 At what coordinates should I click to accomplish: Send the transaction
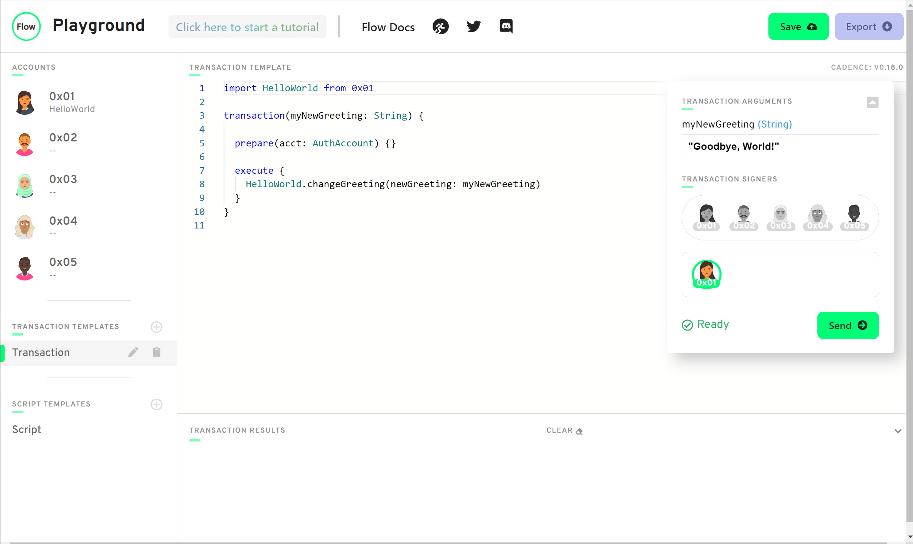(x=848, y=326)
